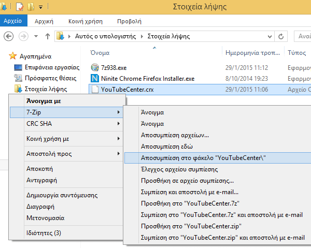The width and height of the screenshot is (311, 248).
Task: Open Customize Quick Access Toolbar dropdown
Action: pyautogui.click(x=40, y=8)
